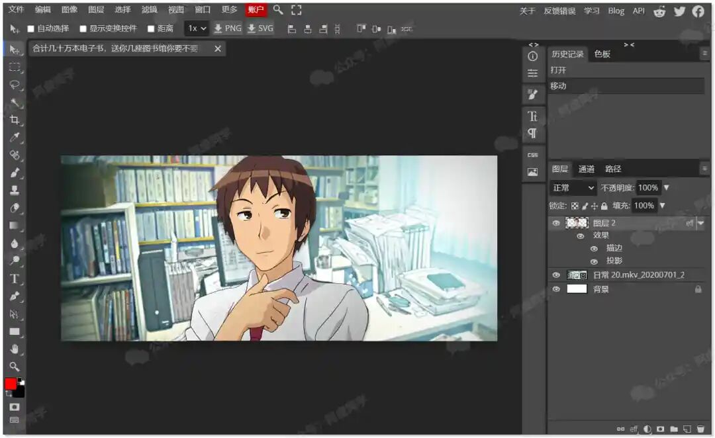Screen dimensions: 715x438
Task: Collapse the 图层 2 effects arrow
Action: tap(701, 224)
